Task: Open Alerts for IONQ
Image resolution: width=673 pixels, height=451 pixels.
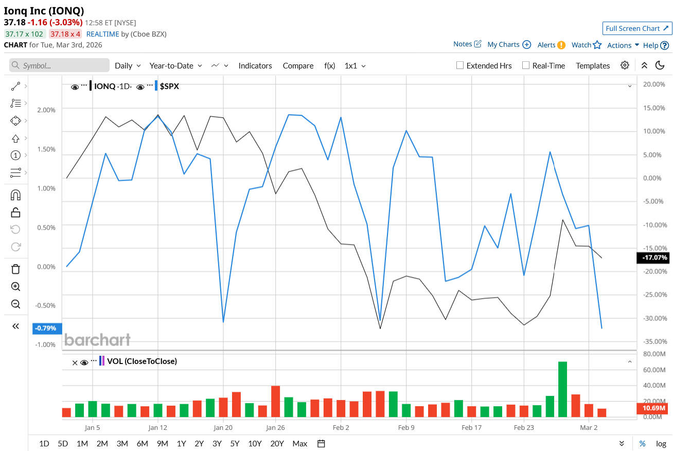Action: click(x=551, y=45)
